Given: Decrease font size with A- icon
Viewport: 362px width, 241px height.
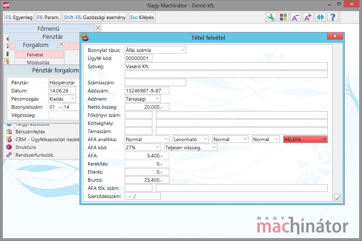Looking at the screenshot, I should 296,17.
